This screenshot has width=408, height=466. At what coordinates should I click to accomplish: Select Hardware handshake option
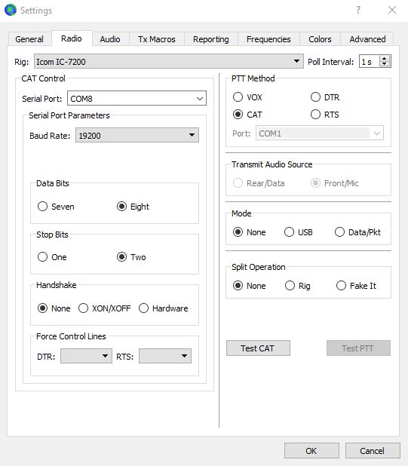[143, 308]
